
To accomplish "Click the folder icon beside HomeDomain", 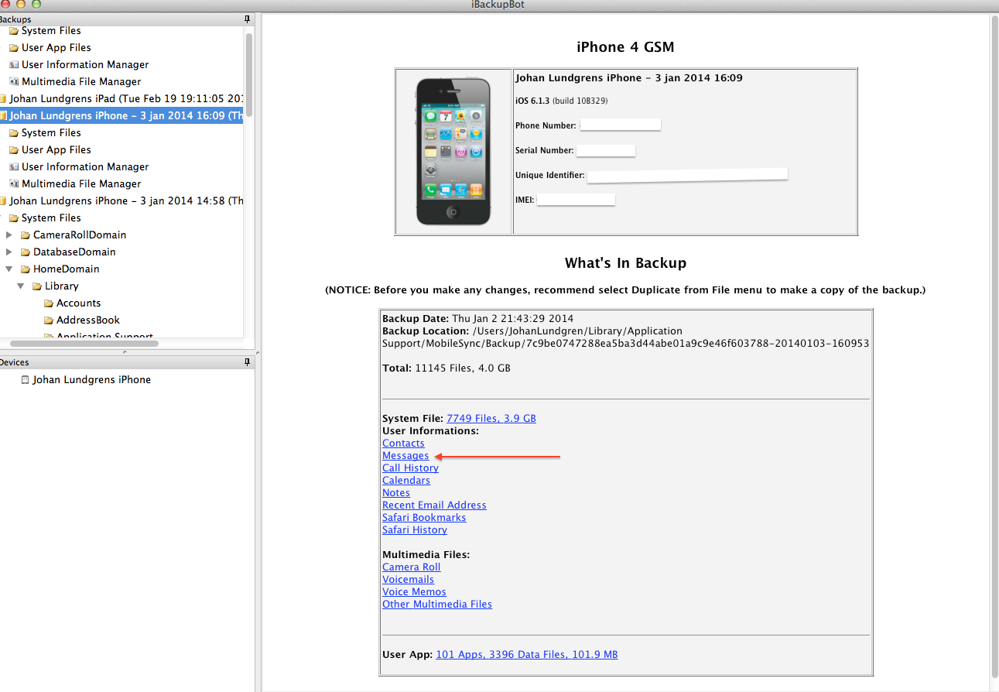I will click(x=26, y=269).
